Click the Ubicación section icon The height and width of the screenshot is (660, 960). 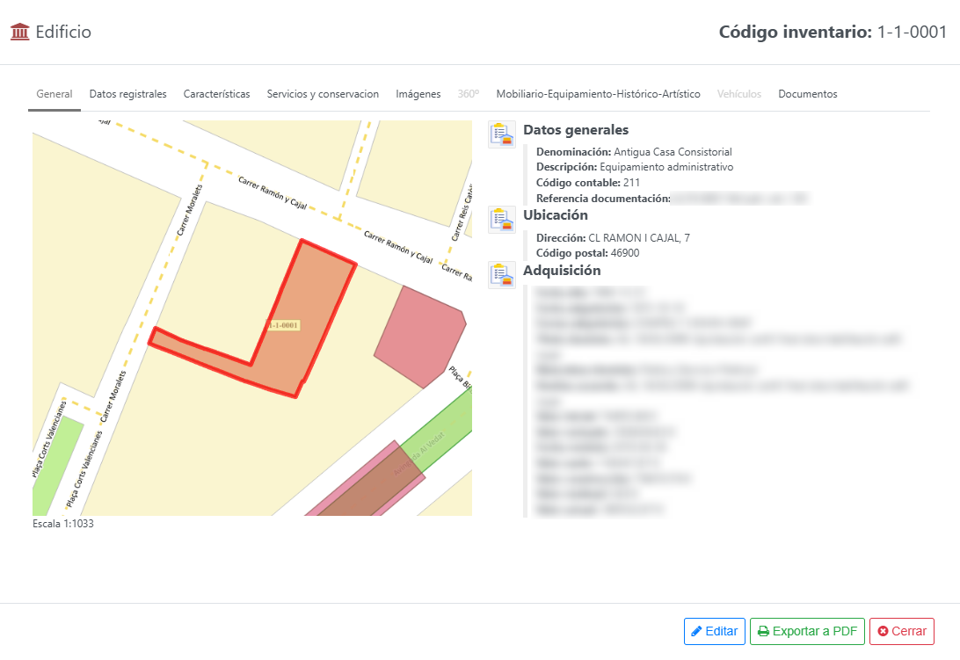tap(501, 219)
